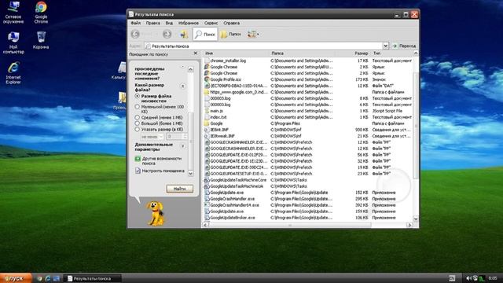This screenshot has height=283, width=503.
Task: Select Указать размер (в КБ) radio option
Action: 137,129
